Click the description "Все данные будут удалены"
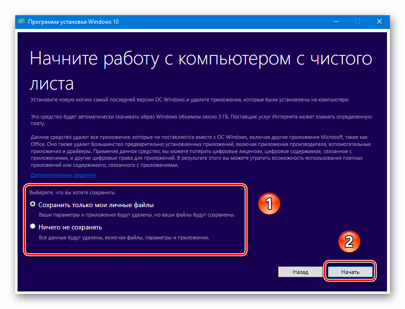Image resolution: width=405 pixels, height=309 pixels. coord(124,237)
